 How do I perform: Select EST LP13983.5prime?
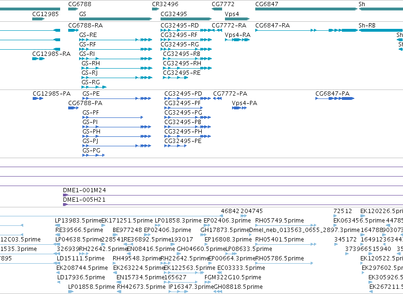point(58,225)
